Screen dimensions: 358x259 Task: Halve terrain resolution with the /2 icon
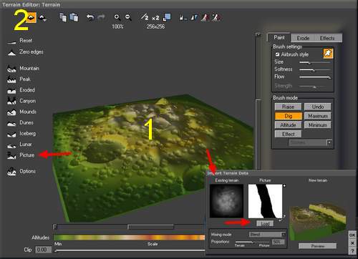(145, 17)
